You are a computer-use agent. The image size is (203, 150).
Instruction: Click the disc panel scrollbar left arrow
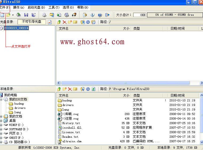tap(59, 83)
